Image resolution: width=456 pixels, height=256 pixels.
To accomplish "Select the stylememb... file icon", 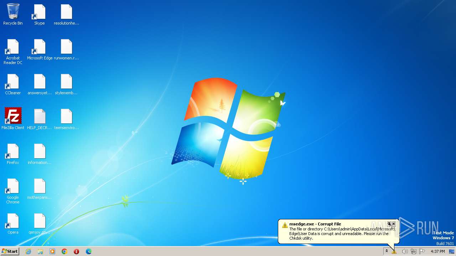I will coord(66,84).
